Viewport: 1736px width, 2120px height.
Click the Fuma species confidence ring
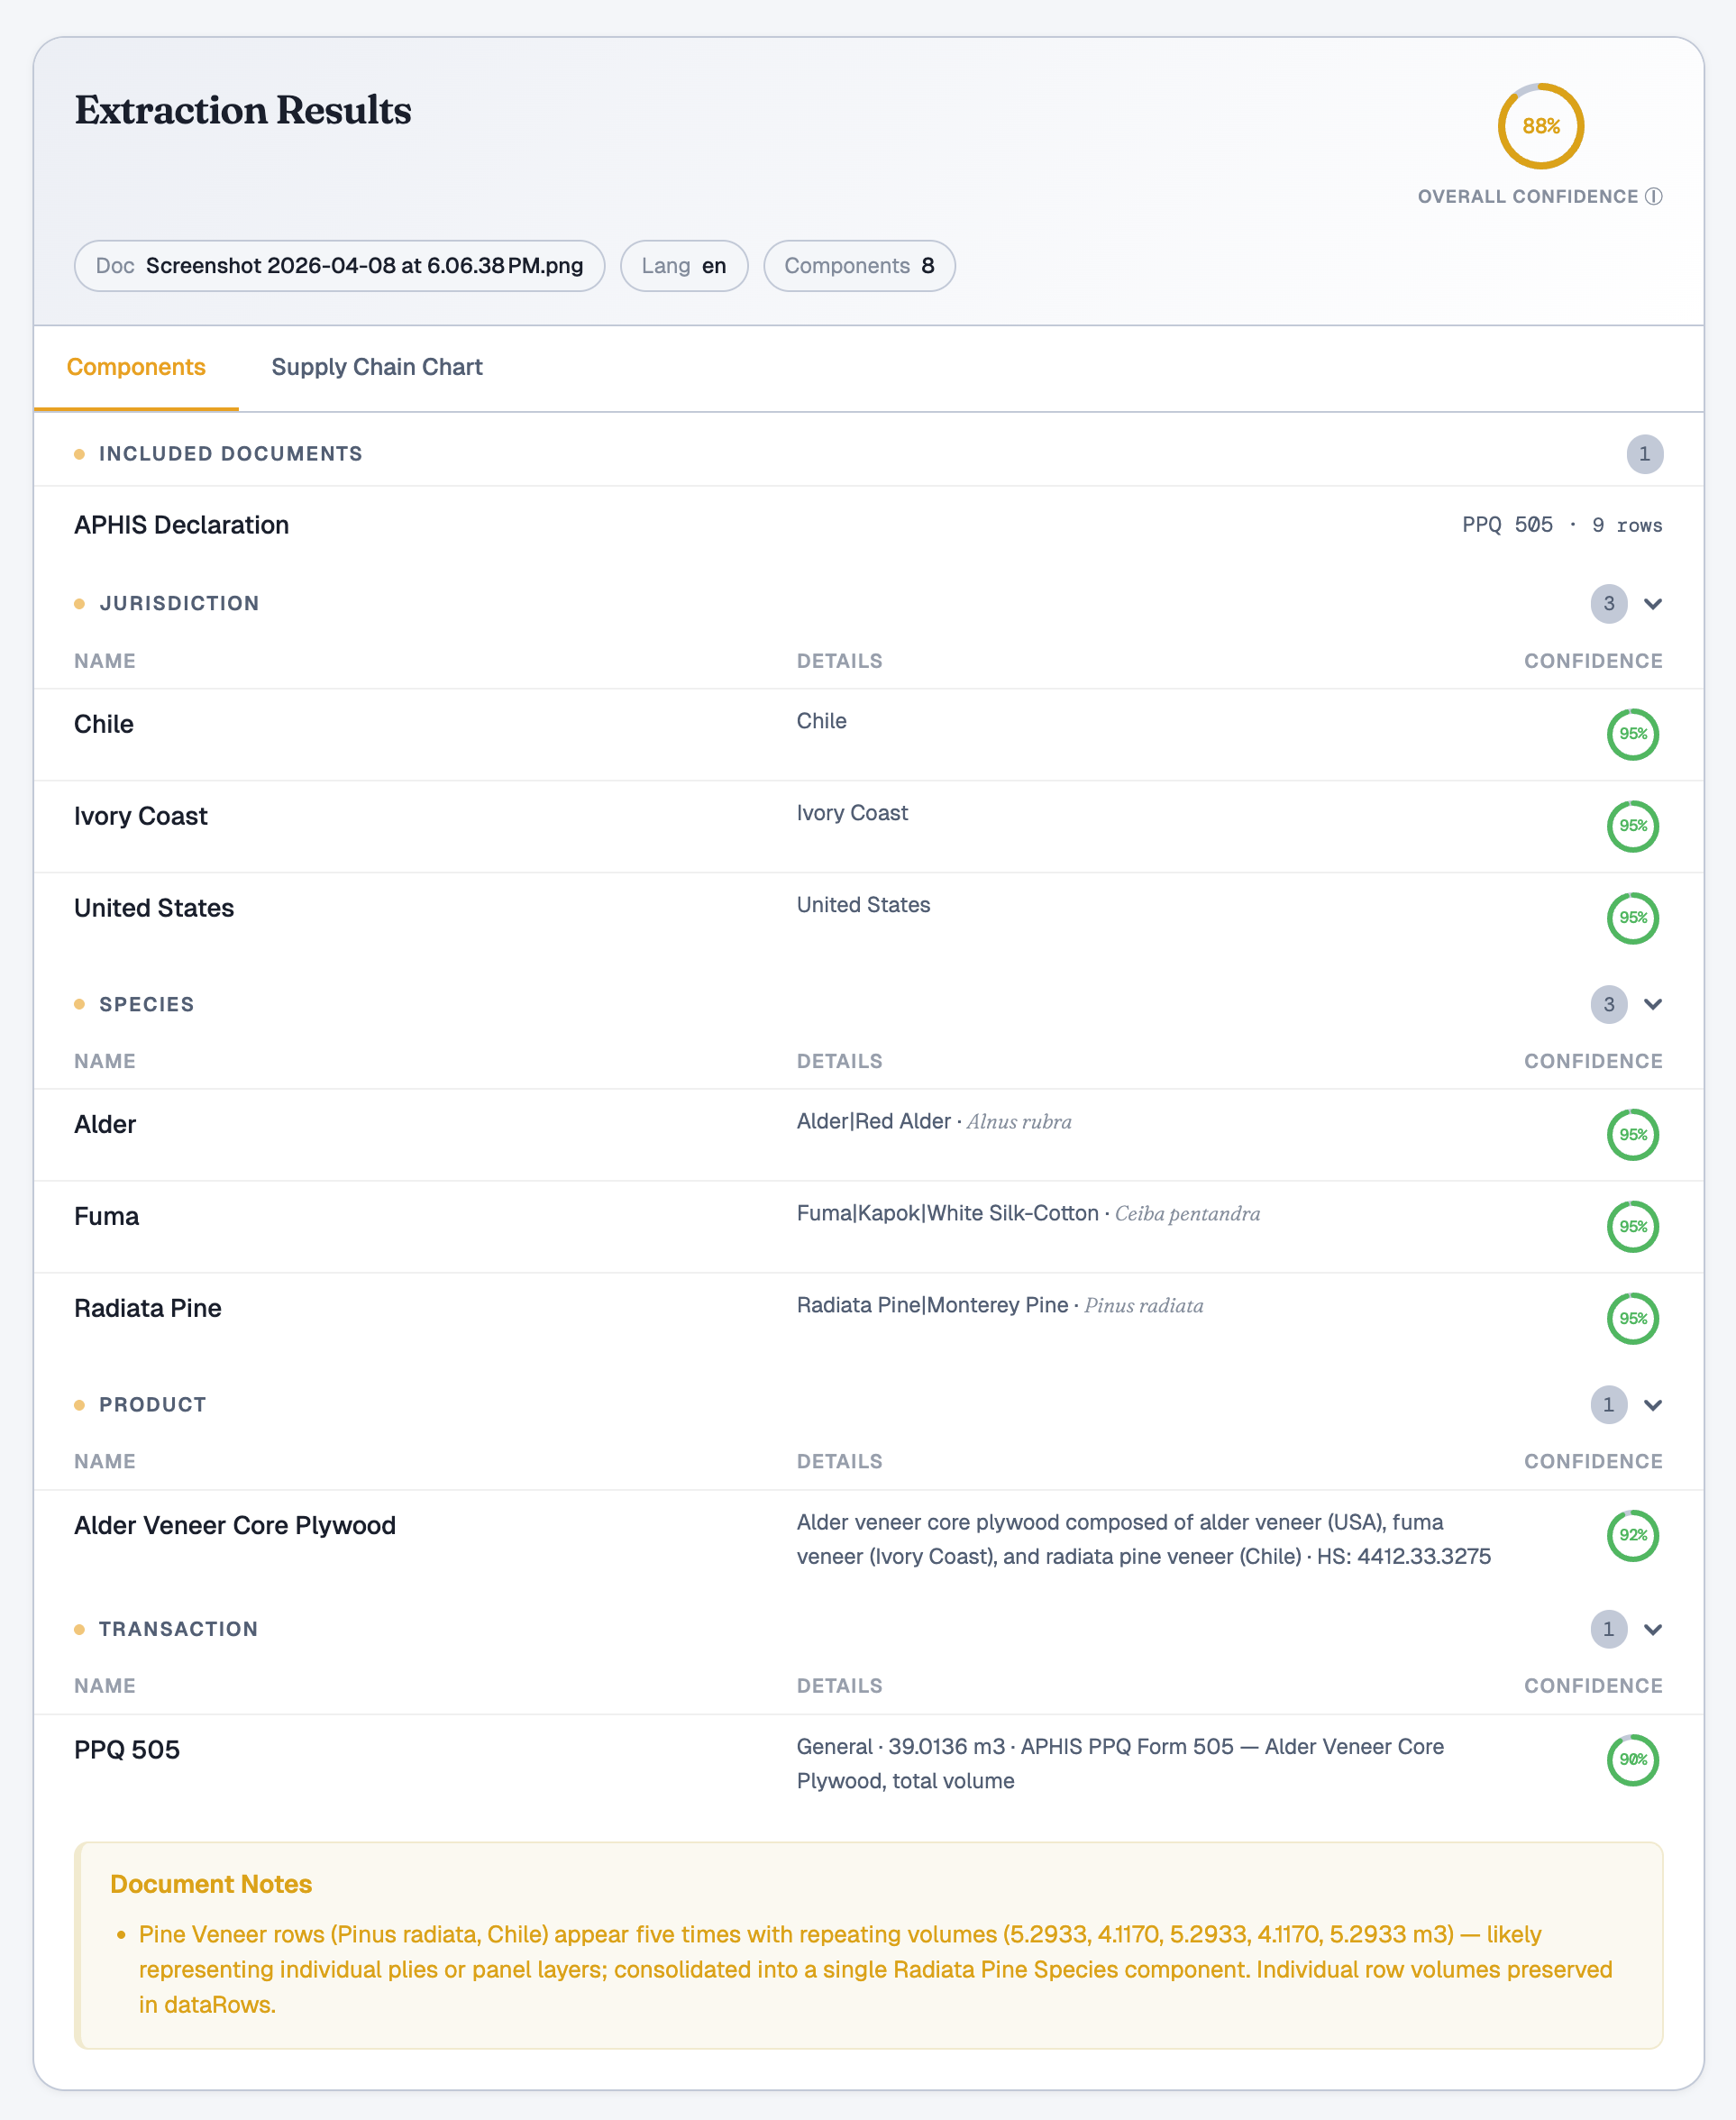(1632, 1227)
